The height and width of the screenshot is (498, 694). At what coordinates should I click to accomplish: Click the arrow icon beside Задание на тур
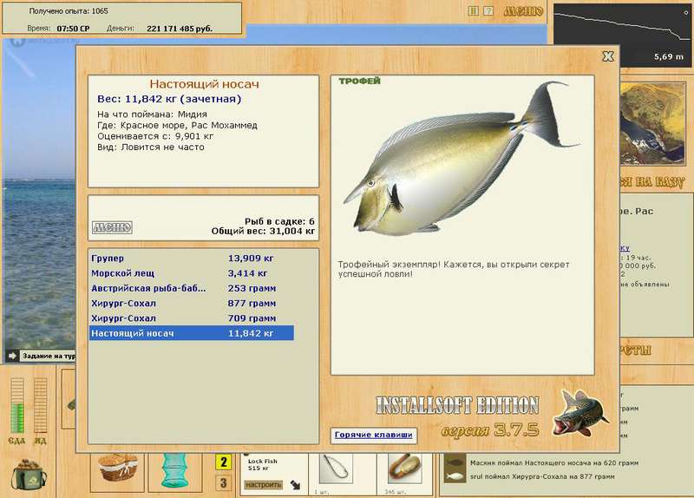pyautogui.click(x=12, y=356)
